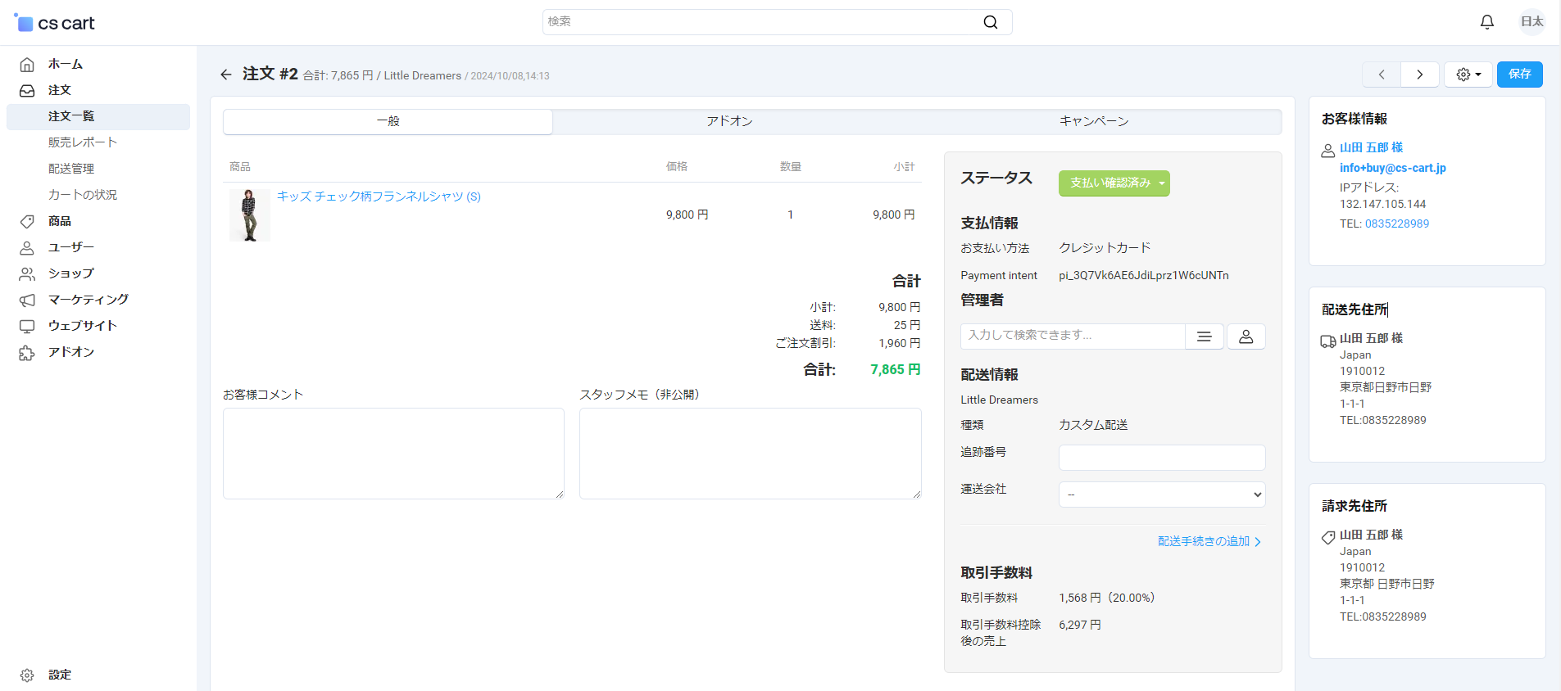Click the customer email info+buy@cs-cart.jp
Image resolution: width=1561 pixels, height=691 pixels.
(1392, 168)
